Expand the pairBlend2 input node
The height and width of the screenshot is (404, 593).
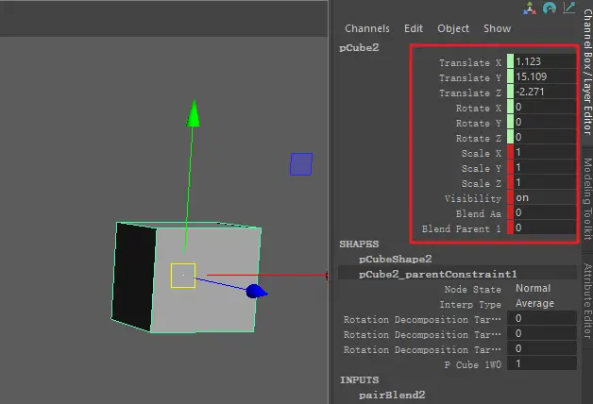(393, 396)
